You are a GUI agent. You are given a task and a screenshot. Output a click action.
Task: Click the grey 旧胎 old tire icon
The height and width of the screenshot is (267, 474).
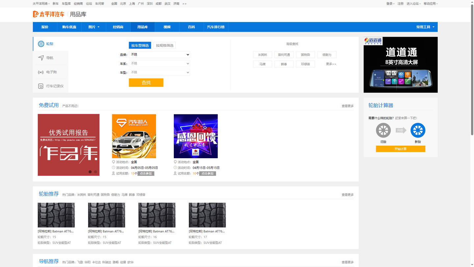(383, 130)
